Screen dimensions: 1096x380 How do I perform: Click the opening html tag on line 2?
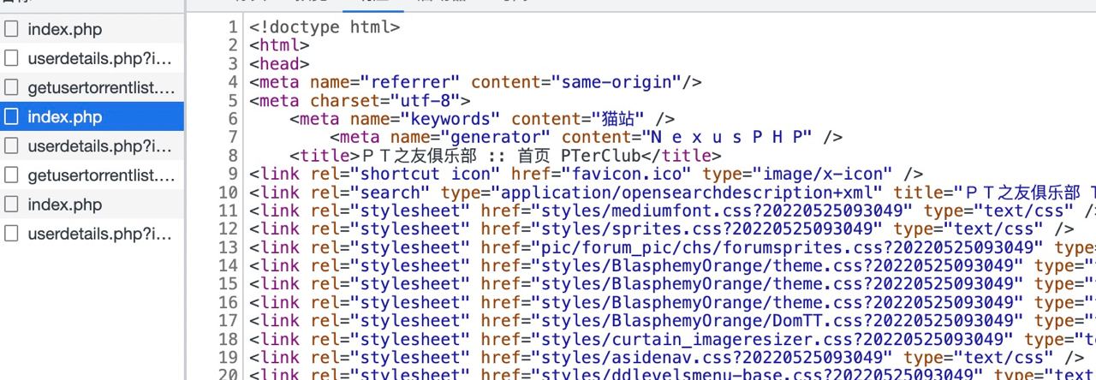[x=279, y=45]
